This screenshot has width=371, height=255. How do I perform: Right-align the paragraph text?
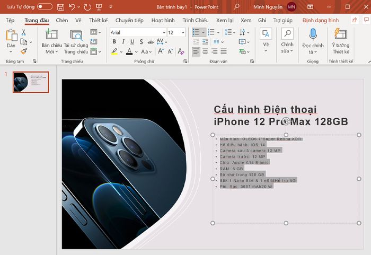click(214, 51)
